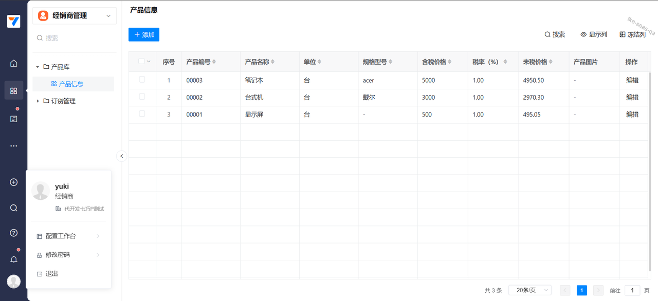Viewport: 658px width, 301px height.
Task: Click the three-dots more icon in sidebar
Action: pyautogui.click(x=14, y=146)
